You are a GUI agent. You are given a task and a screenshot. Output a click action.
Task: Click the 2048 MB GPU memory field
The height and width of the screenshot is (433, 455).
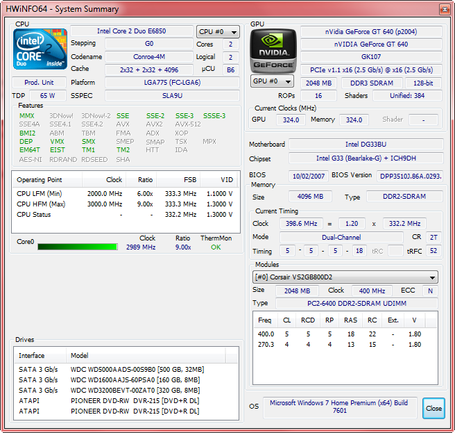(x=318, y=83)
